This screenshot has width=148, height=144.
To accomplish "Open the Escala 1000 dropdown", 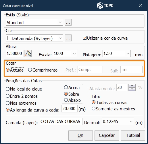I will tap(65, 53).
